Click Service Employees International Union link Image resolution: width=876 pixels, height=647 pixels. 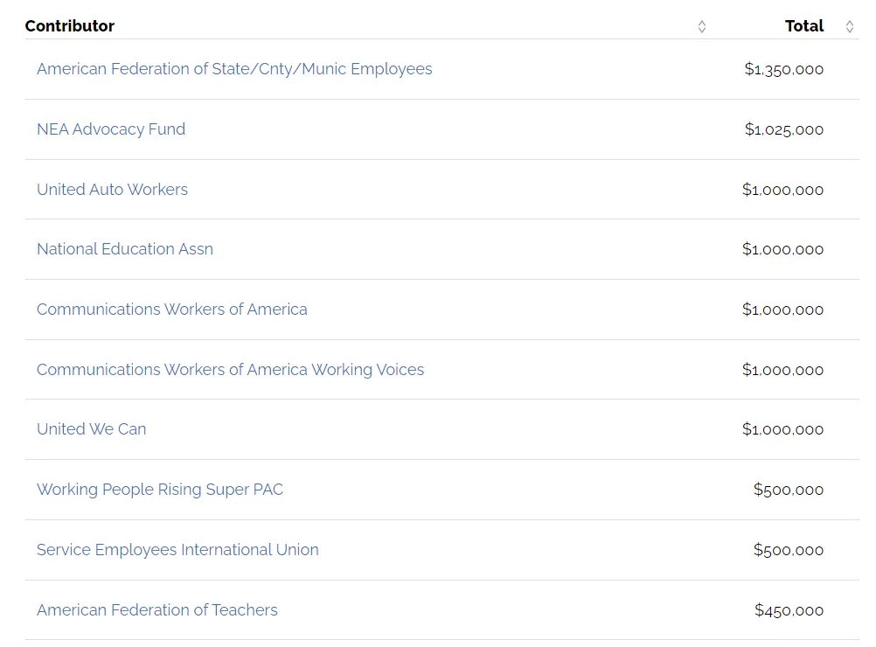click(177, 550)
